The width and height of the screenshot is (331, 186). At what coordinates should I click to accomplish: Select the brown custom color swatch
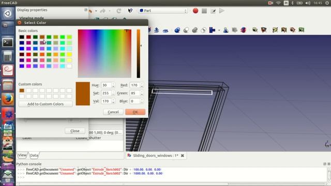click(x=22, y=90)
